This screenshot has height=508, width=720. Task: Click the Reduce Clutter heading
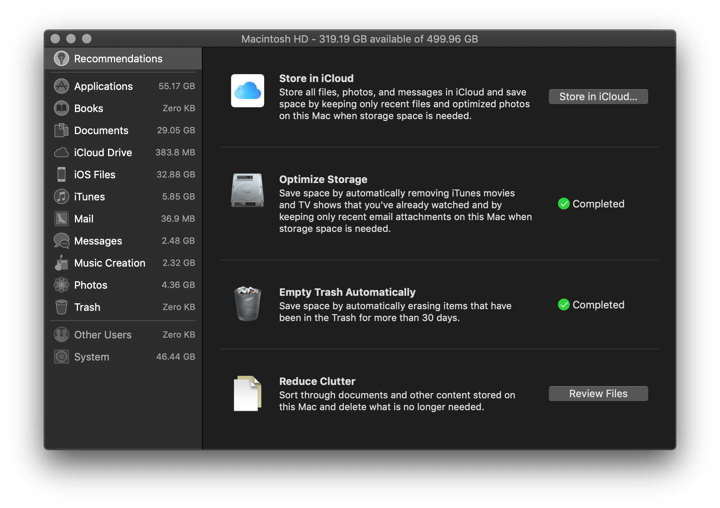[317, 381]
